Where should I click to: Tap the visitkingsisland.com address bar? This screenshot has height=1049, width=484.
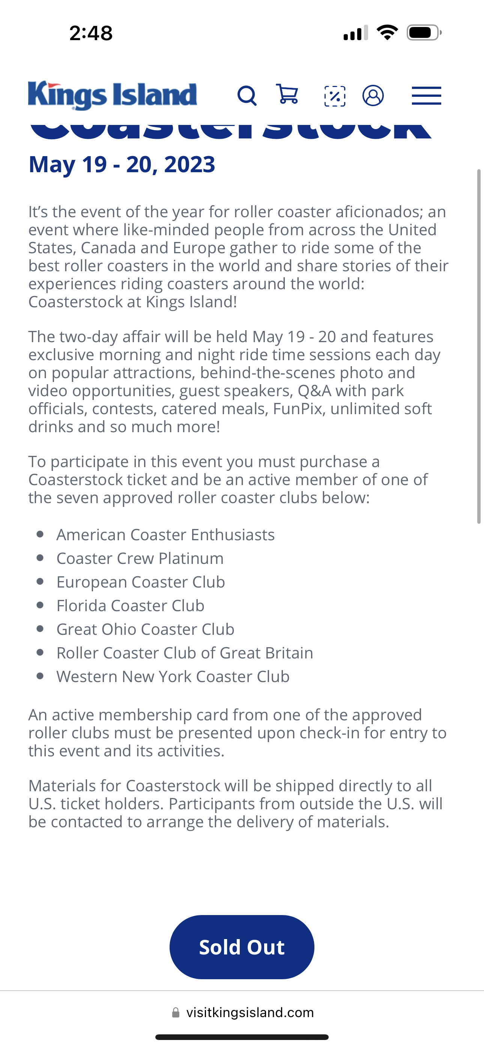tap(242, 1012)
